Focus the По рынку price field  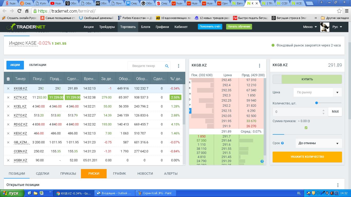point(313,92)
